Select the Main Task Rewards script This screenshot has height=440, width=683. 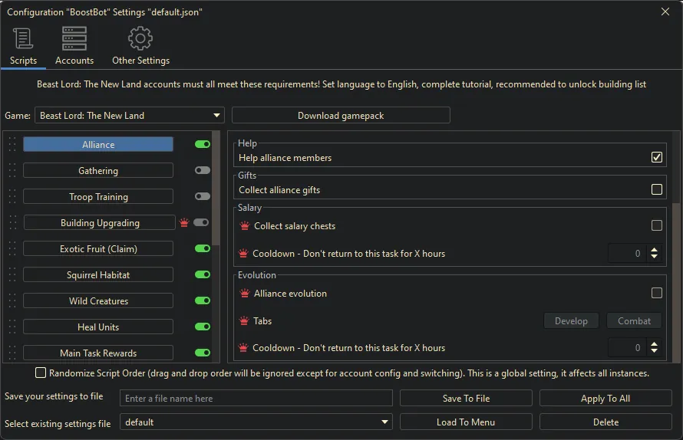[98, 353]
